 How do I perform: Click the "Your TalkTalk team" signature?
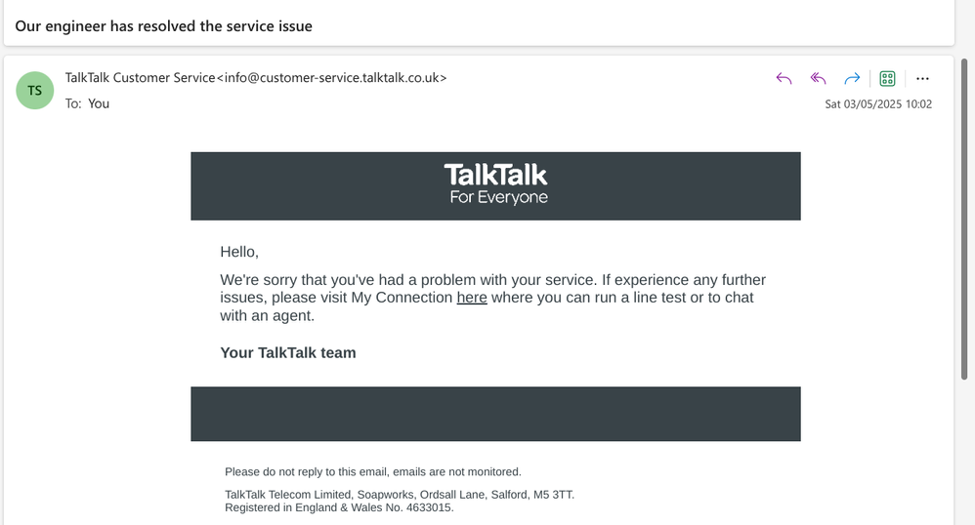click(x=288, y=353)
